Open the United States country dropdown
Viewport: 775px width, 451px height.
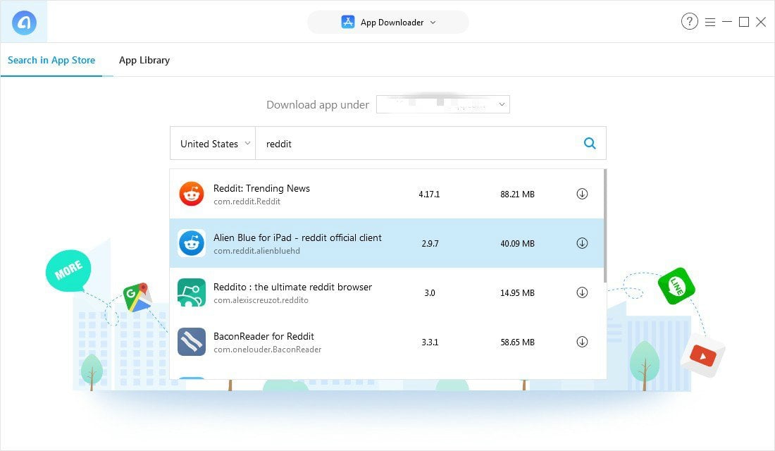(212, 144)
